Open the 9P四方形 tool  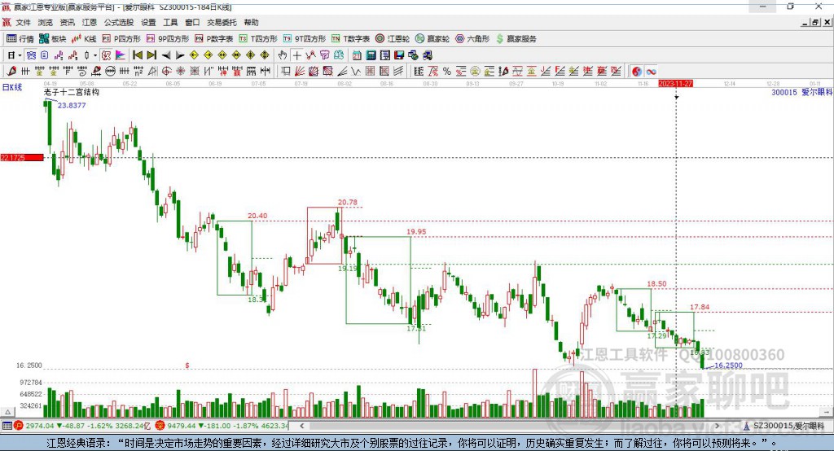click(x=168, y=39)
